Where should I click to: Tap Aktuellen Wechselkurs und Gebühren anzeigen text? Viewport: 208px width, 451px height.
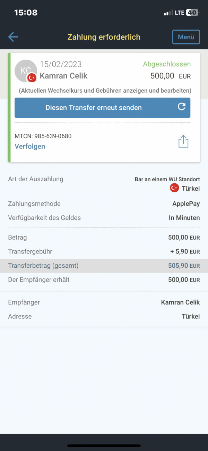105,91
